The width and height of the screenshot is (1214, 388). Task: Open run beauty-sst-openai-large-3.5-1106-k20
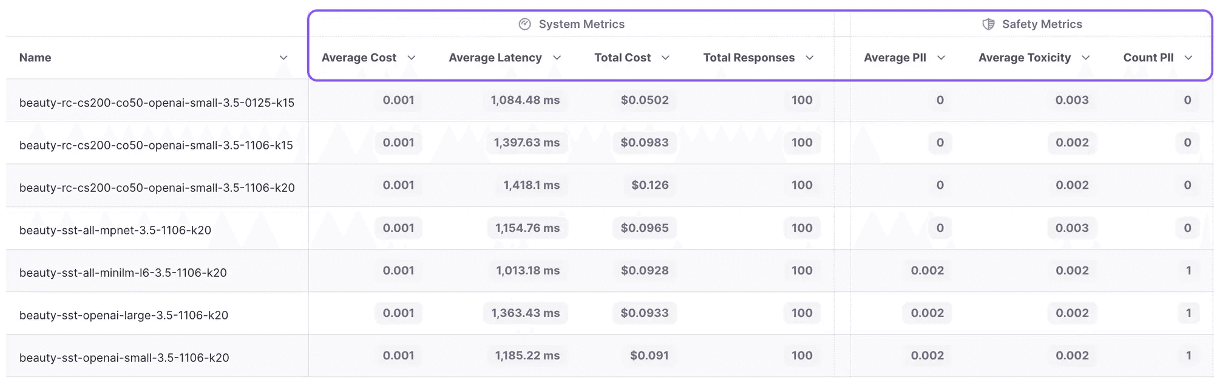pos(124,315)
